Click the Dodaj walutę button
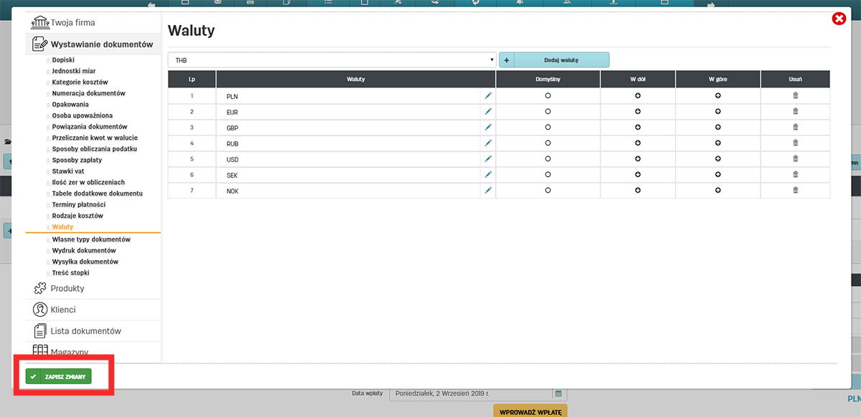 point(561,60)
